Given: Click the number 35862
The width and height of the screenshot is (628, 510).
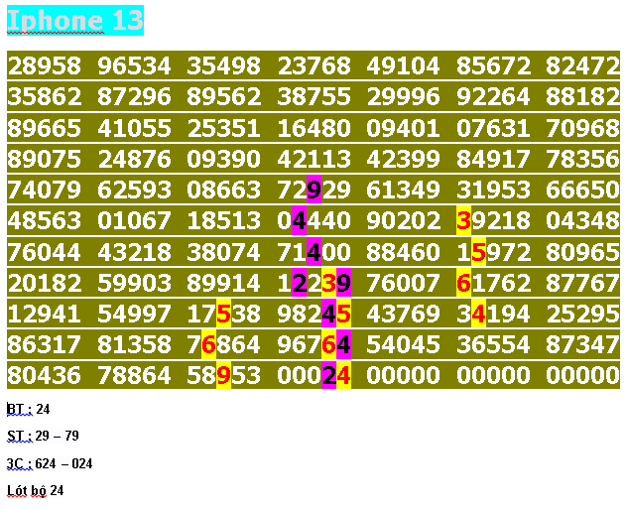Looking at the screenshot, I should pyautogui.click(x=45, y=97).
